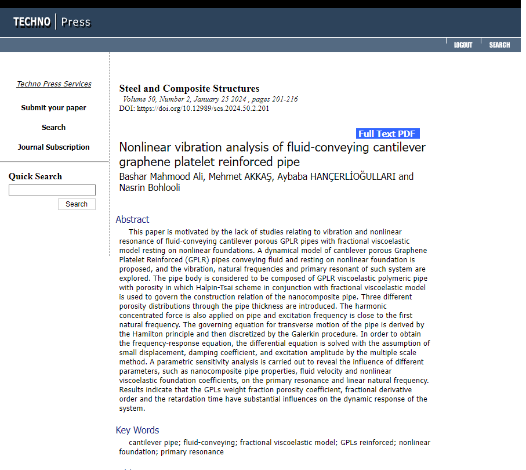Open the sidebar Search link

tap(54, 128)
